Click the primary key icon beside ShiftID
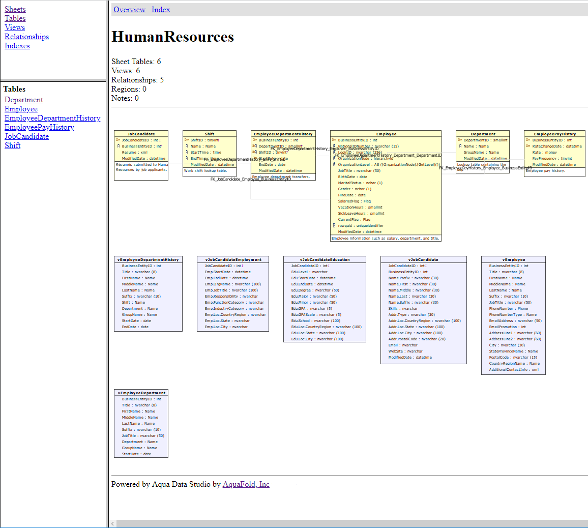This screenshot has width=588, height=528. tap(187, 140)
